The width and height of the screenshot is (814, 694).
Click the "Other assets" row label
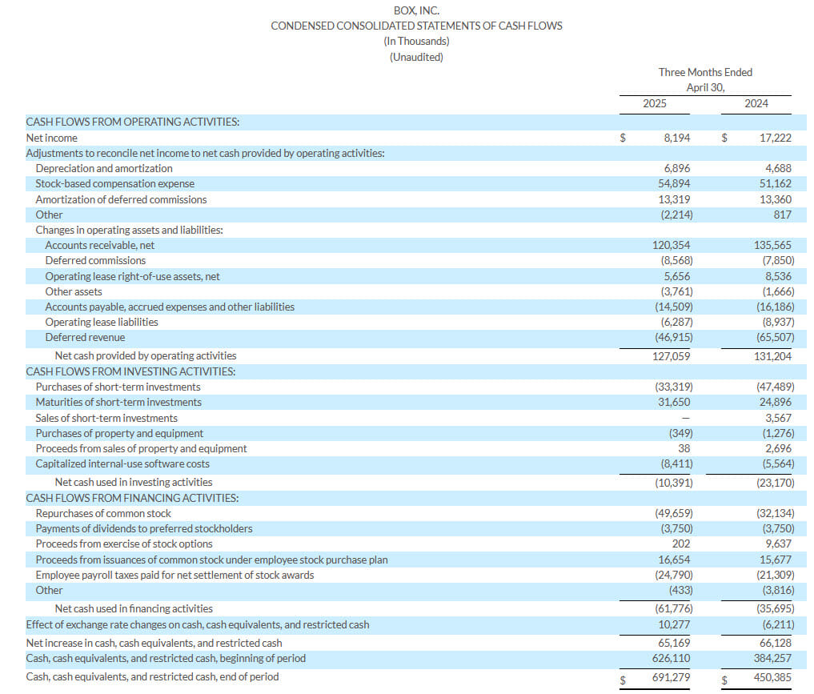tap(74, 291)
